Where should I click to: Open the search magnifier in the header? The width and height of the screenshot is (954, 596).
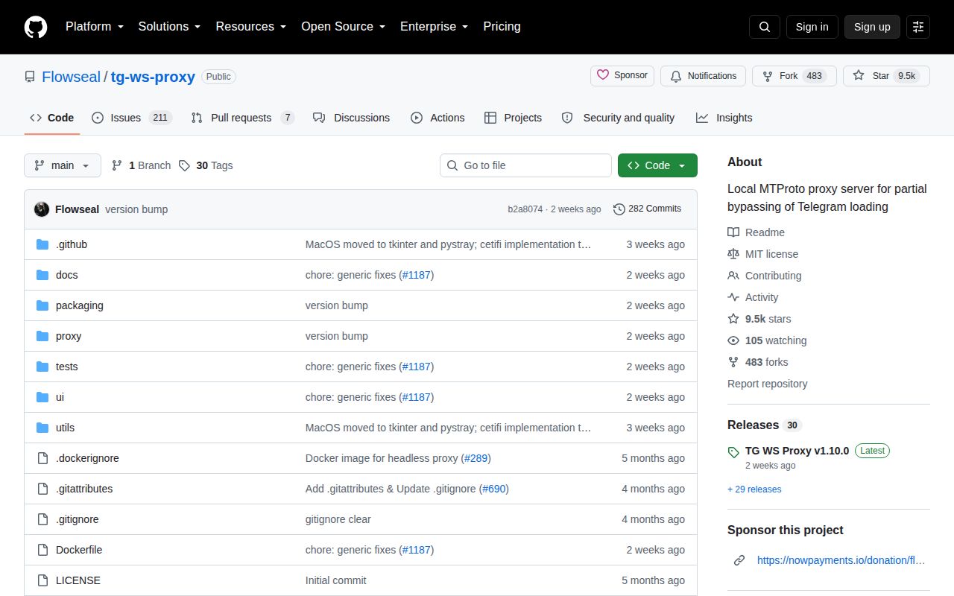point(765,27)
